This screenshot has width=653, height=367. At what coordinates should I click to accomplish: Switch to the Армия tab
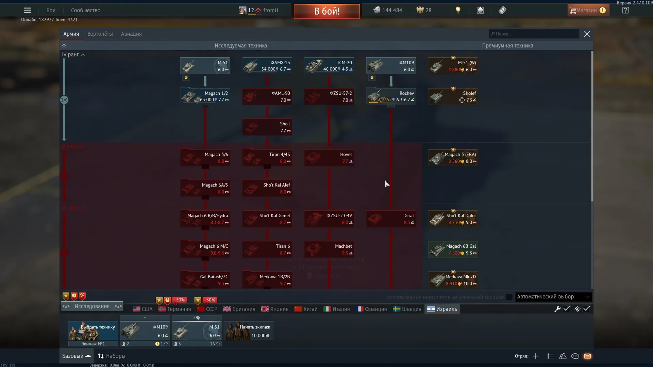point(71,34)
